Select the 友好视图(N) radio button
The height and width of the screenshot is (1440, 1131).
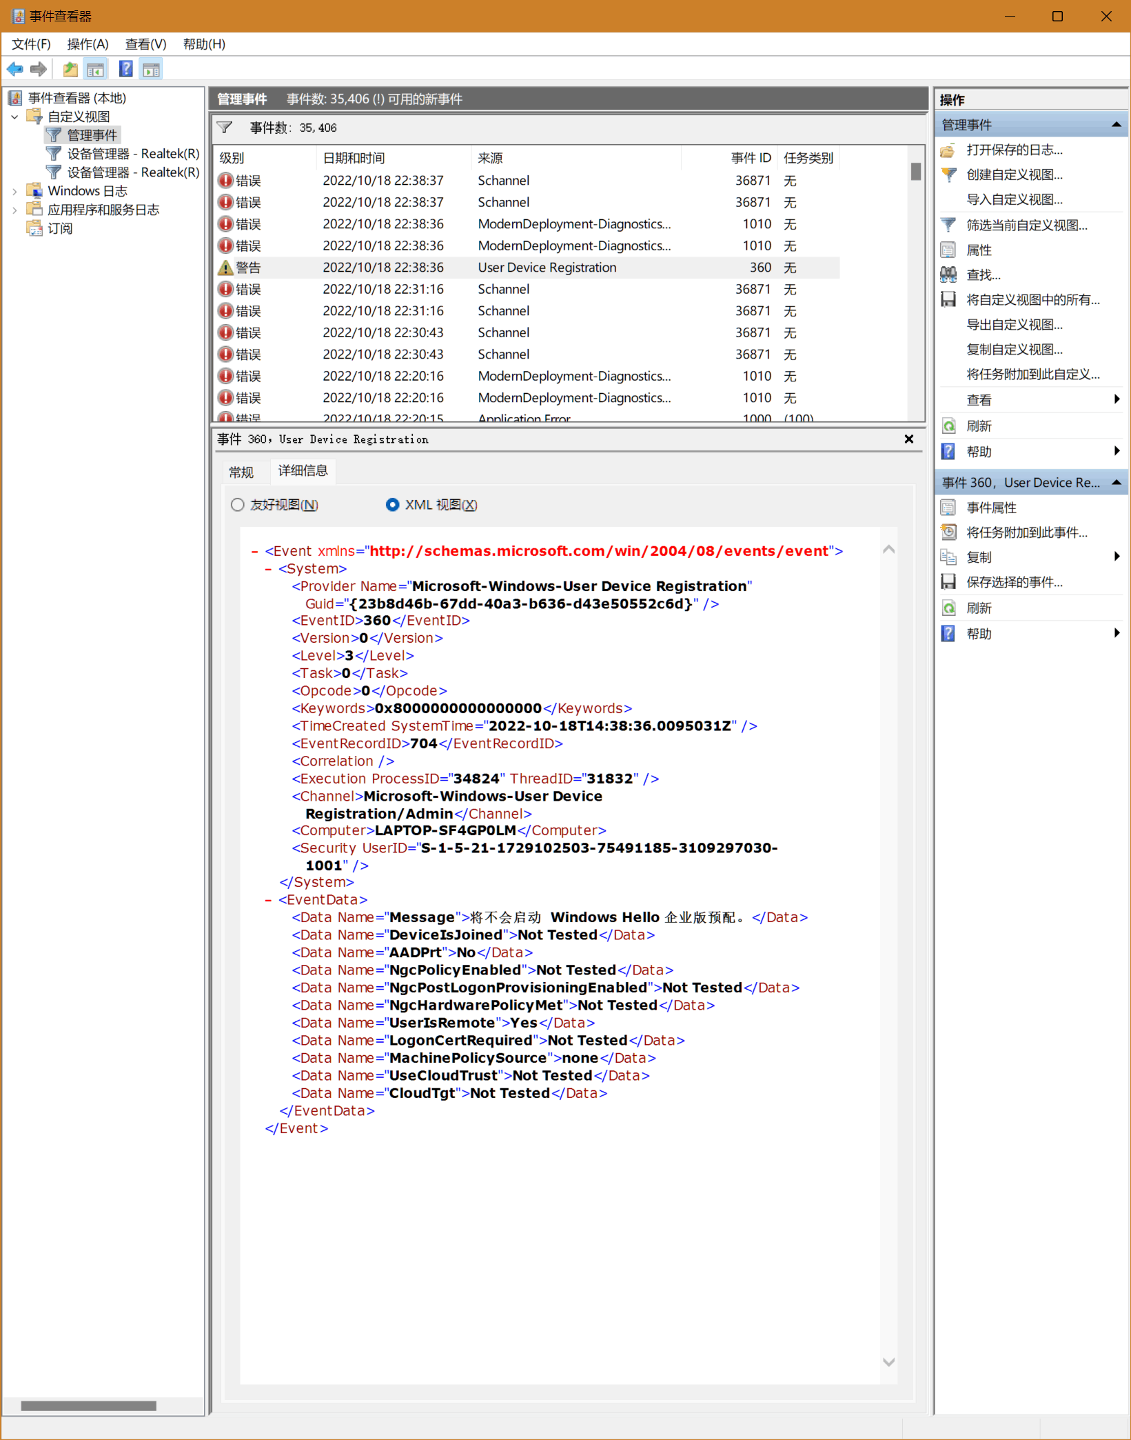click(238, 505)
